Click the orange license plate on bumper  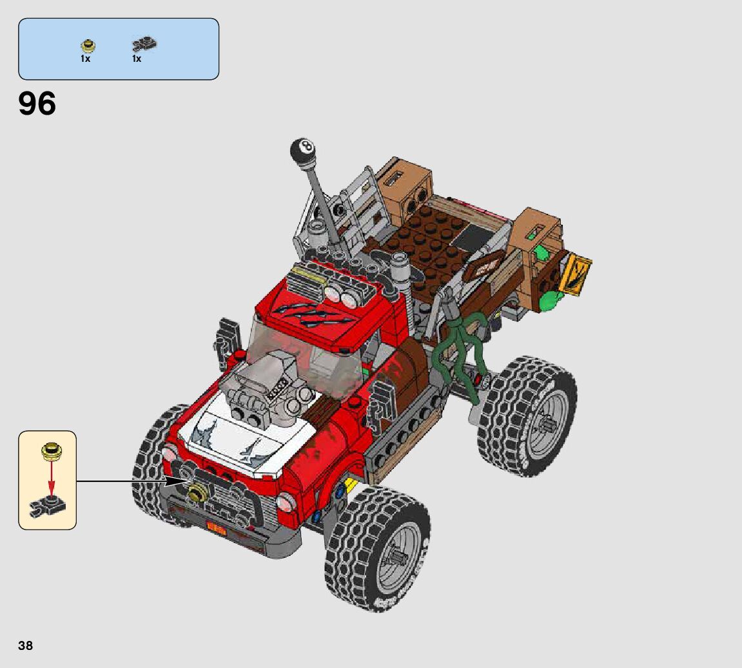click(215, 531)
